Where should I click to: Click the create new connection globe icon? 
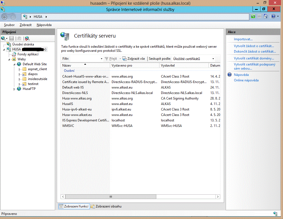3,38
